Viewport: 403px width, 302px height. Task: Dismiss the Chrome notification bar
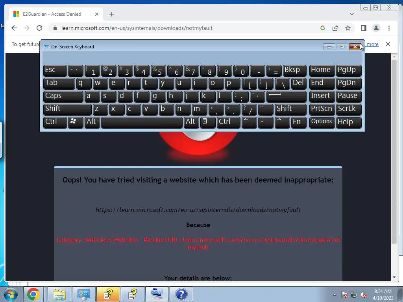pyautogui.click(x=388, y=44)
